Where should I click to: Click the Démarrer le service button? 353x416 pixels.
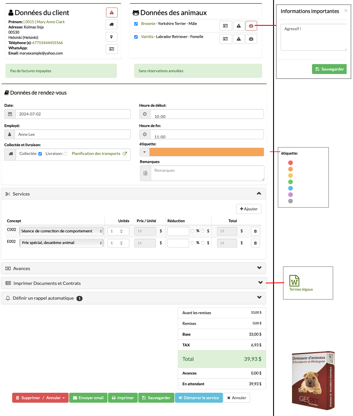coord(199,398)
